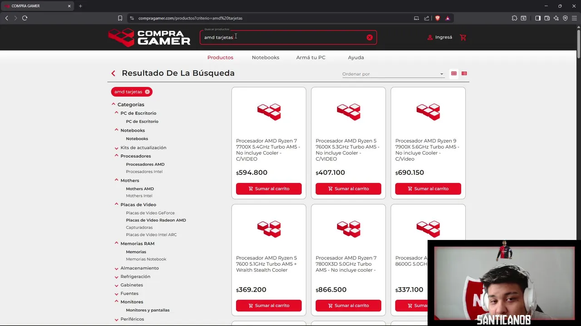581x326 pixels.
Task: Collapse the Procesadores category
Action: (117, 156)
